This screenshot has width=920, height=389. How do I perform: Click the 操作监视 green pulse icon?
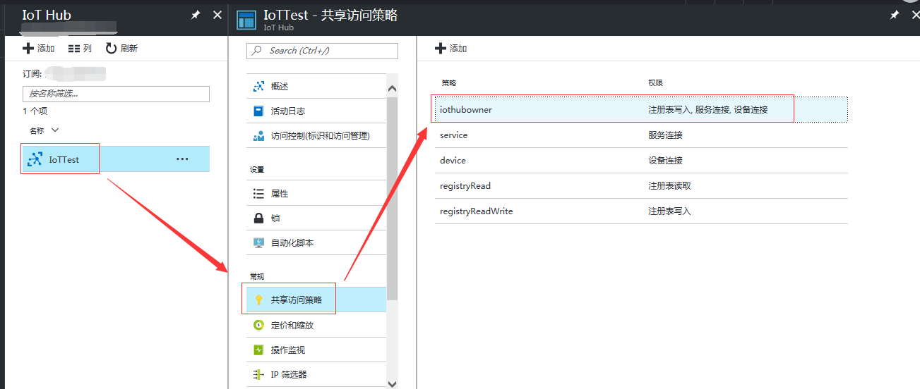click(x=258, y=350)
